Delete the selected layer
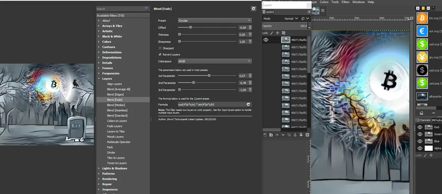442x194 pixels. pos(307,135)
